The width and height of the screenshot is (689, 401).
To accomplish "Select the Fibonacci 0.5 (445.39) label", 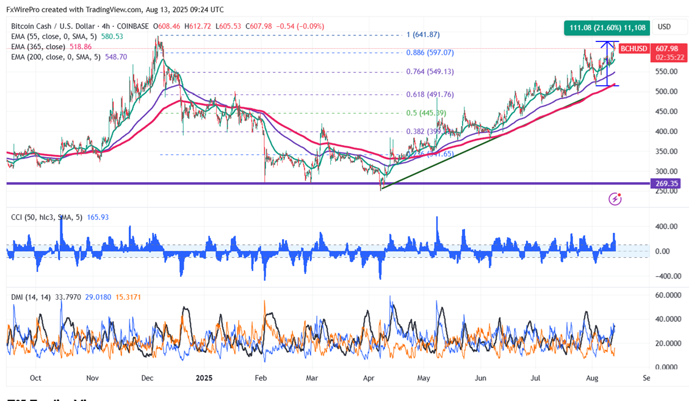I will pos(426,113).
